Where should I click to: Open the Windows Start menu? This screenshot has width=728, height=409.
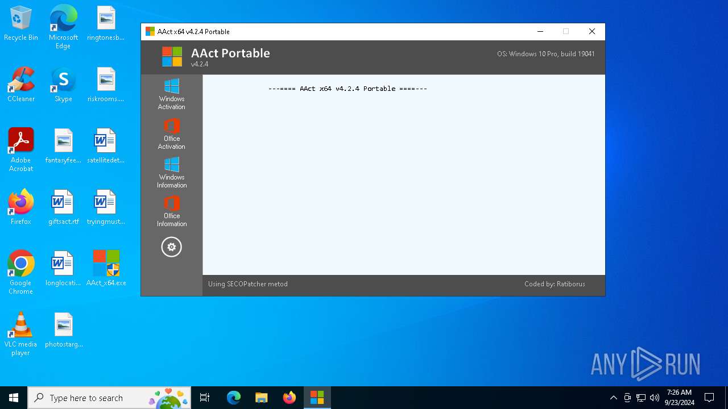pyautogui.click(x=14, y=398)
